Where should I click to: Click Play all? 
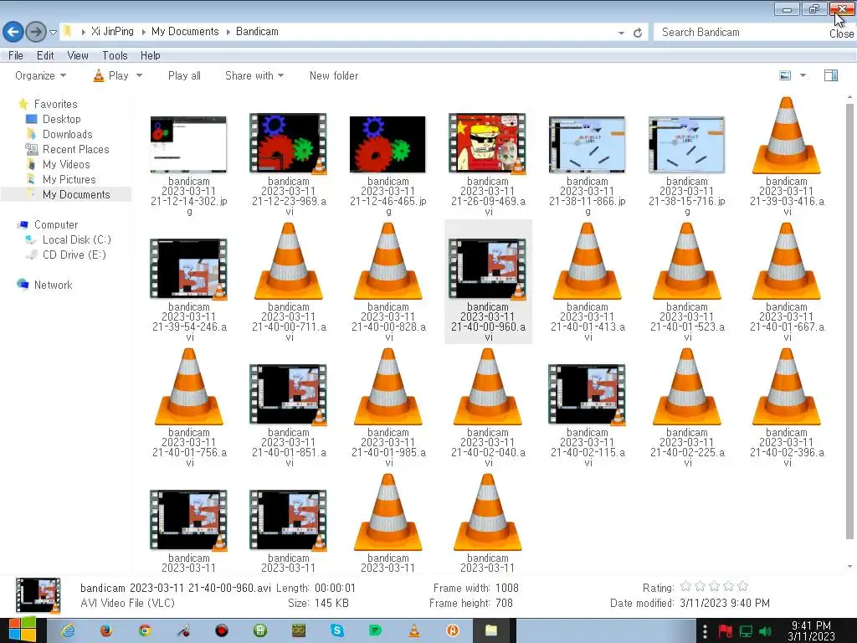(x=184, y=75)
